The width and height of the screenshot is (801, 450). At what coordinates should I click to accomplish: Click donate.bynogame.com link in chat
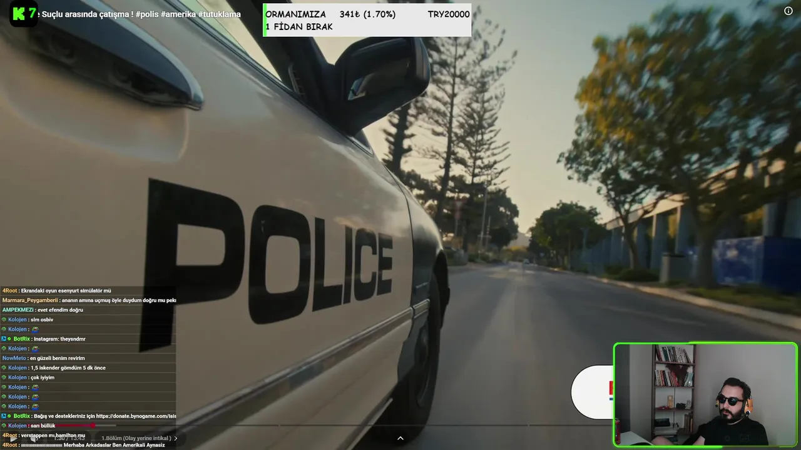click(136, 416)
